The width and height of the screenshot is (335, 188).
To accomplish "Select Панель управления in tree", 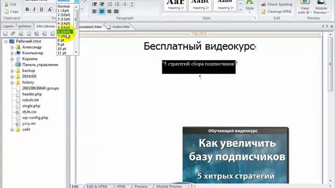I will point(40,65).
